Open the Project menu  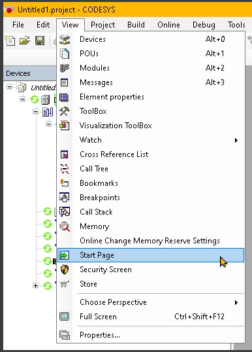tap(102, 25)
